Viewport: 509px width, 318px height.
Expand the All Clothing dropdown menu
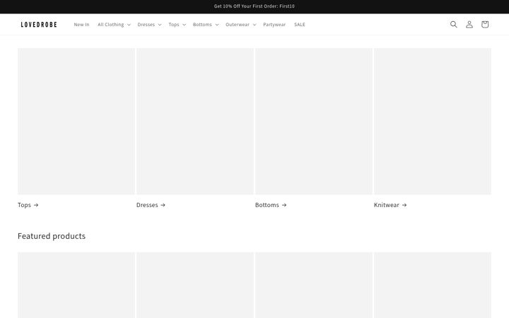[114, 24]
